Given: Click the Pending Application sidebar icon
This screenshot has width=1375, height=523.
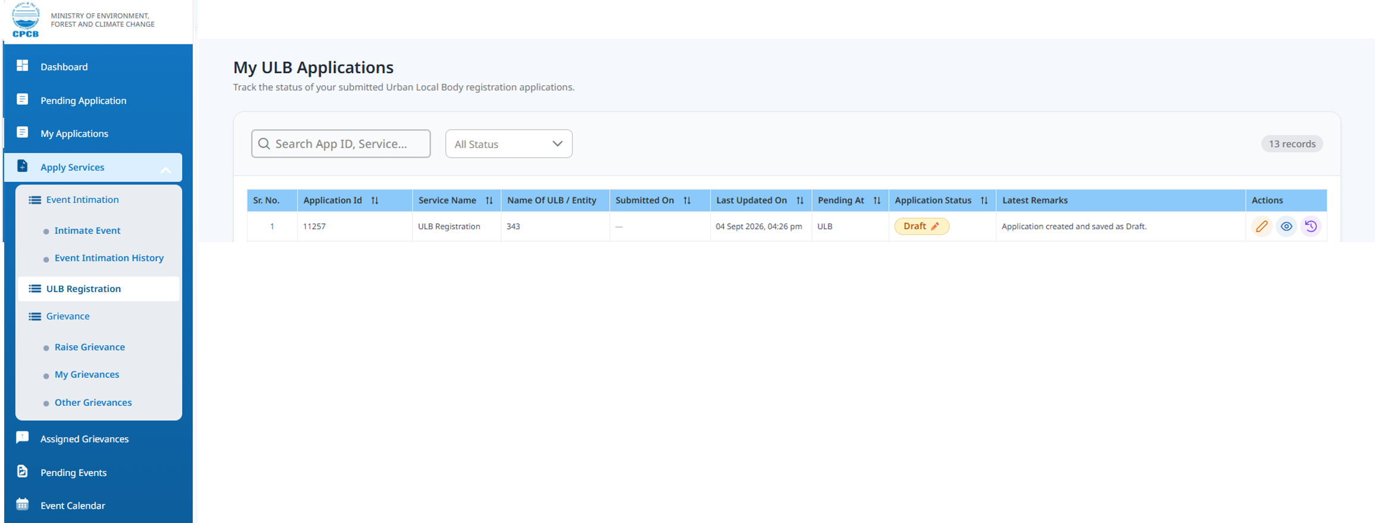Looking at the screenshot, I should [x=23, y=99].
